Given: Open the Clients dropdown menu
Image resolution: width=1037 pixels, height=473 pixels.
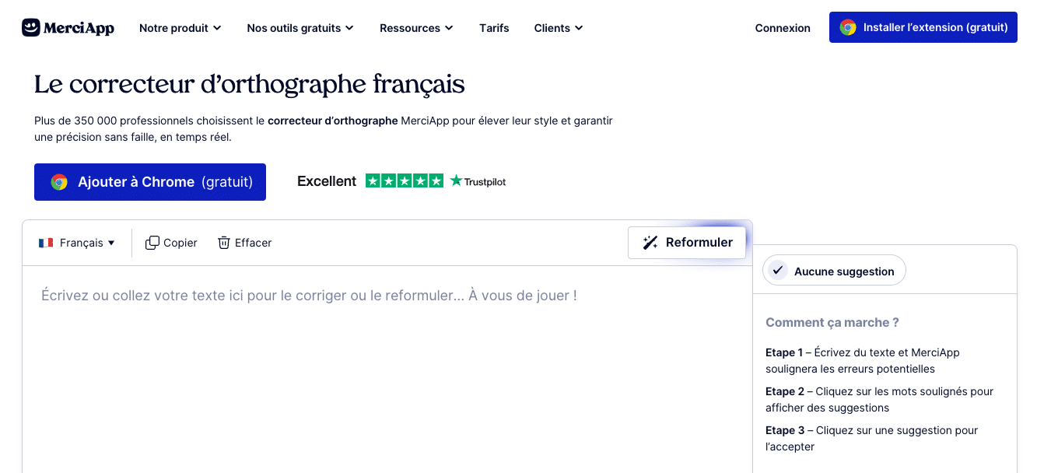Looking at the screenshot, I should pos(559,28).
